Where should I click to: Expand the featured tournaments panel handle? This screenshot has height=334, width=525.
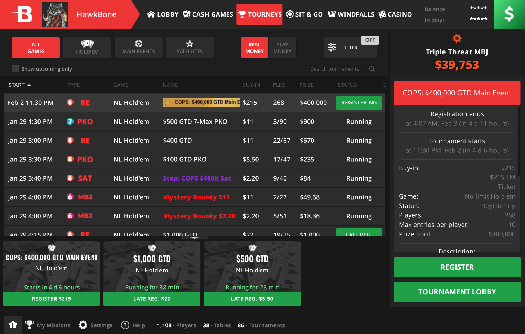[x=194, y=238]
